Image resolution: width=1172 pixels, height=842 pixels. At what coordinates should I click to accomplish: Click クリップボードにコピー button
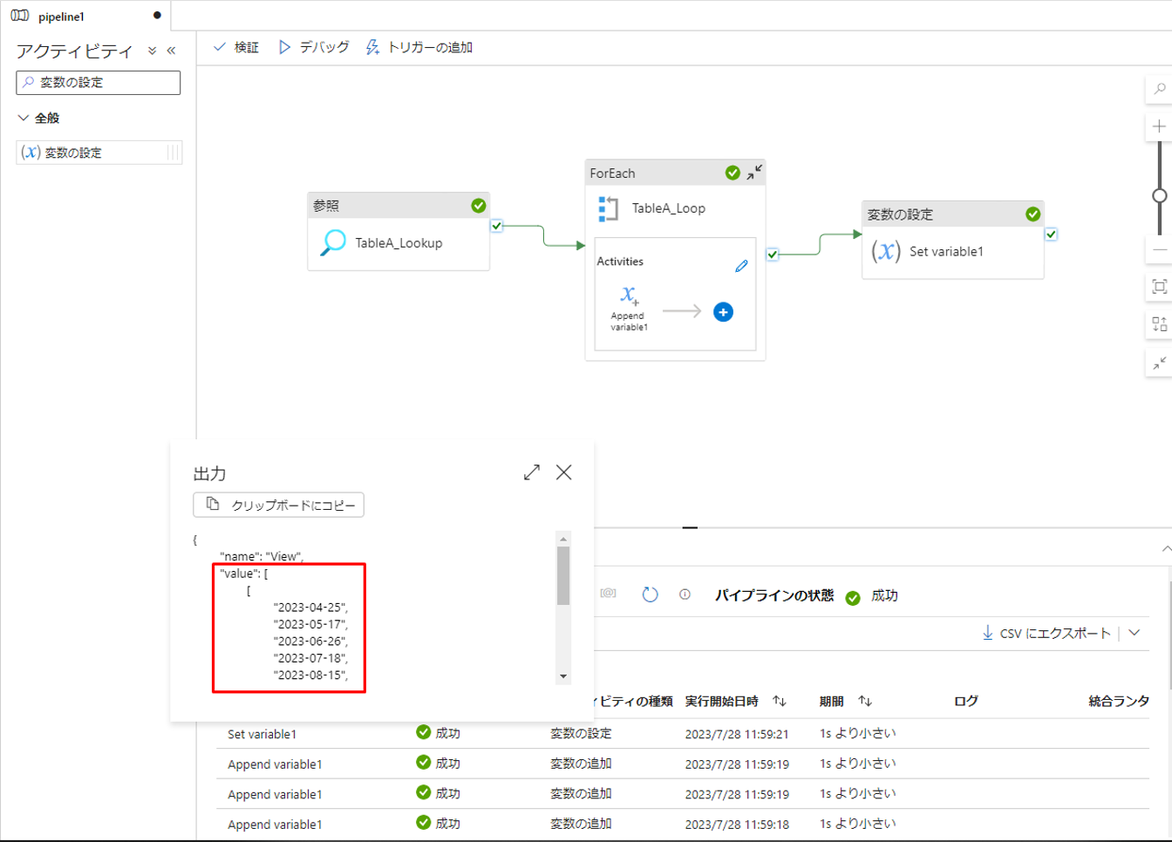coord(279,505)
